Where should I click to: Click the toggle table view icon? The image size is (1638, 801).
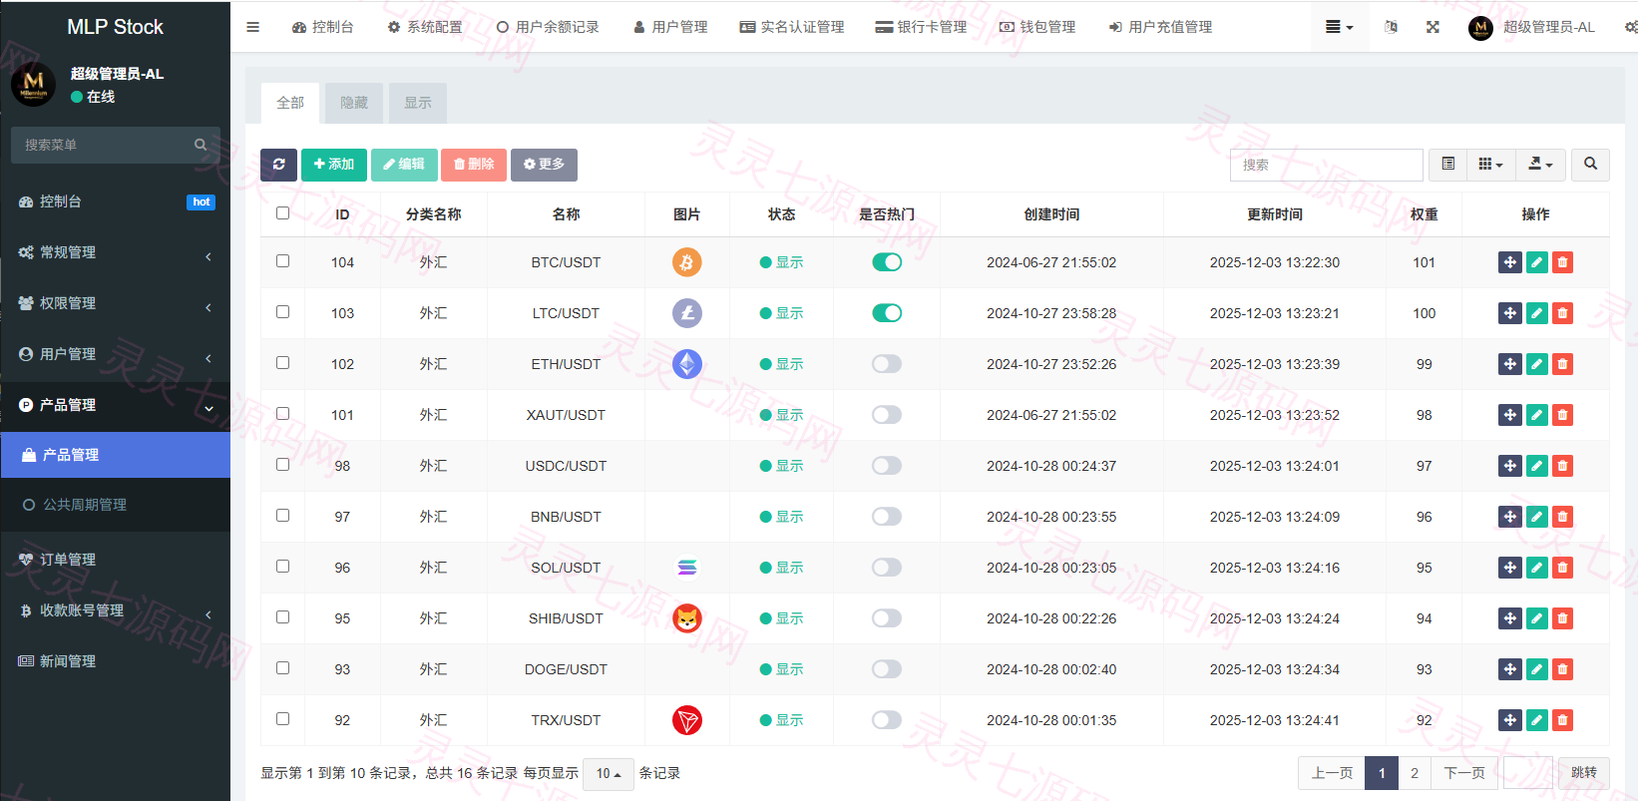pos(1448,165)
